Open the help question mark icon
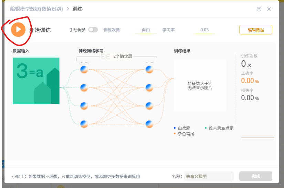Screen dimensions: 284x188 click(x=259, y=9)
